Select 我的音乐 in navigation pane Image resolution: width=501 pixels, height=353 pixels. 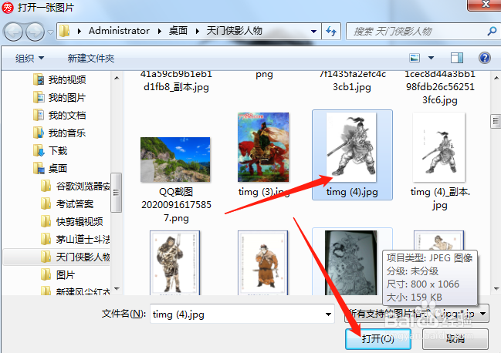pos(59,133)
